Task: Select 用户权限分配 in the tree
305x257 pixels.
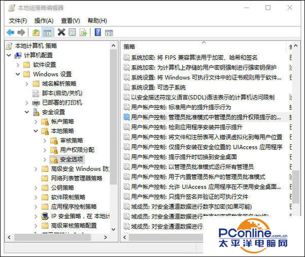Action: tap(77, 150)
